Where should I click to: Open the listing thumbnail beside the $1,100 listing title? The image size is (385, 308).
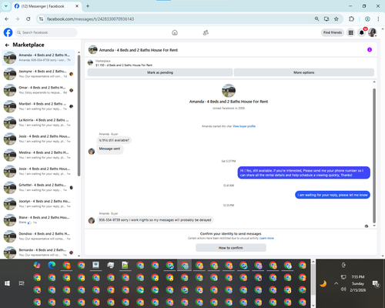click(90, 62)
